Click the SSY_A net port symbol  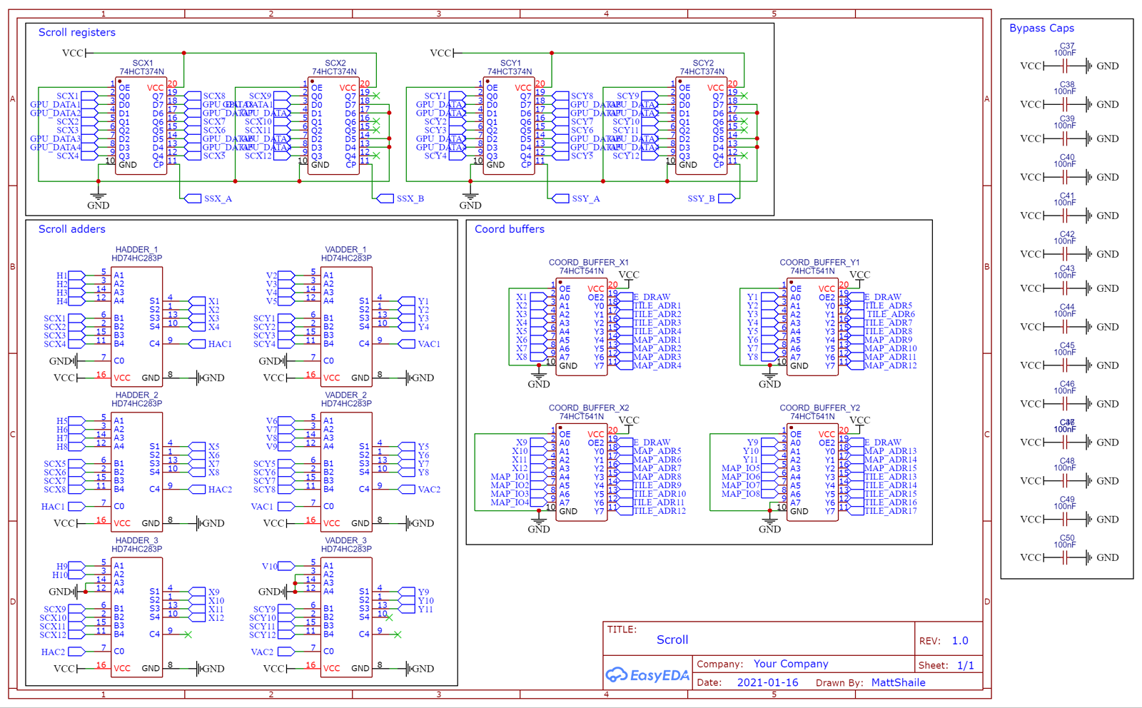(x=560, y=198)
